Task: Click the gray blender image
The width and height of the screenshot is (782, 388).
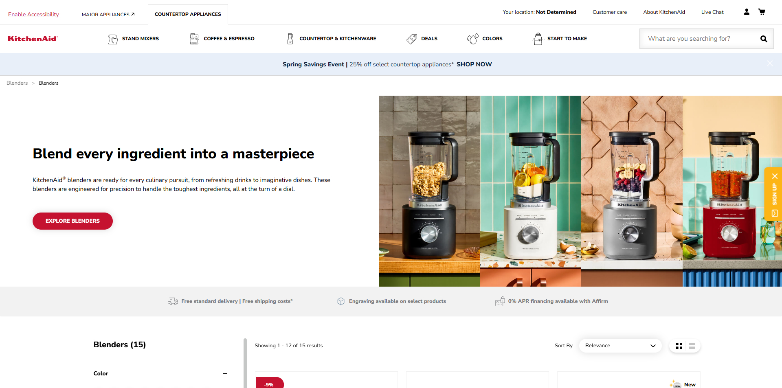Action: pyautogui.click(x=632, y=191)
